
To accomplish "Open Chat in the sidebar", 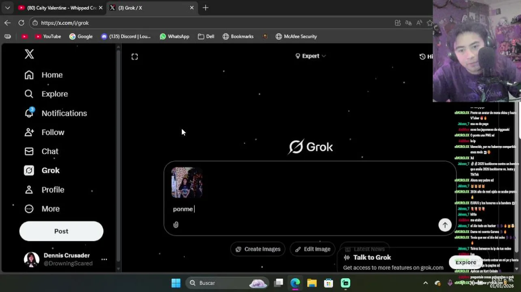I will click(41, 151).
